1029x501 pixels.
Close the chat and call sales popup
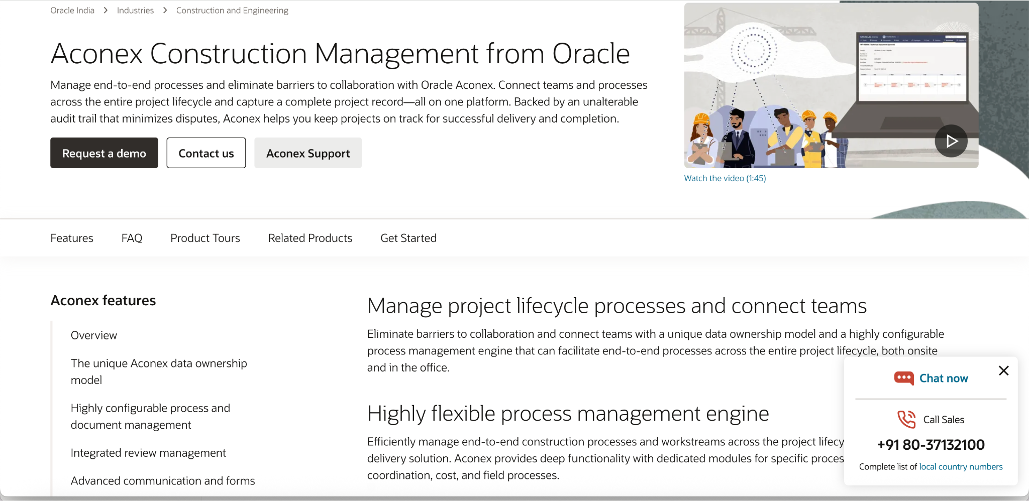1003,370
